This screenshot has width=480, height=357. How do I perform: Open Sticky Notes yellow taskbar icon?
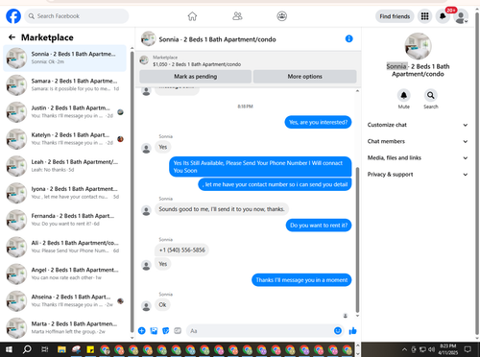click(90, 349)
